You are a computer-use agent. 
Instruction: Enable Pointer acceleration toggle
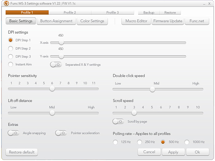[61, 133]
